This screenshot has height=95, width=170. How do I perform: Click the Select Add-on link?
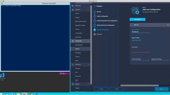pyautogui.click(x=135, y=40)
